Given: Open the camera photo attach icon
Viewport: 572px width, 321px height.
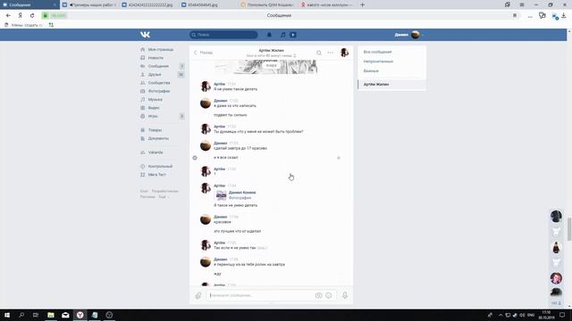Looking at the screenshot, I should [318, 295].
